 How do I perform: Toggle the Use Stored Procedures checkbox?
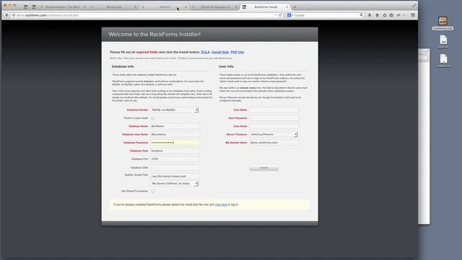[x=153, y=191]
